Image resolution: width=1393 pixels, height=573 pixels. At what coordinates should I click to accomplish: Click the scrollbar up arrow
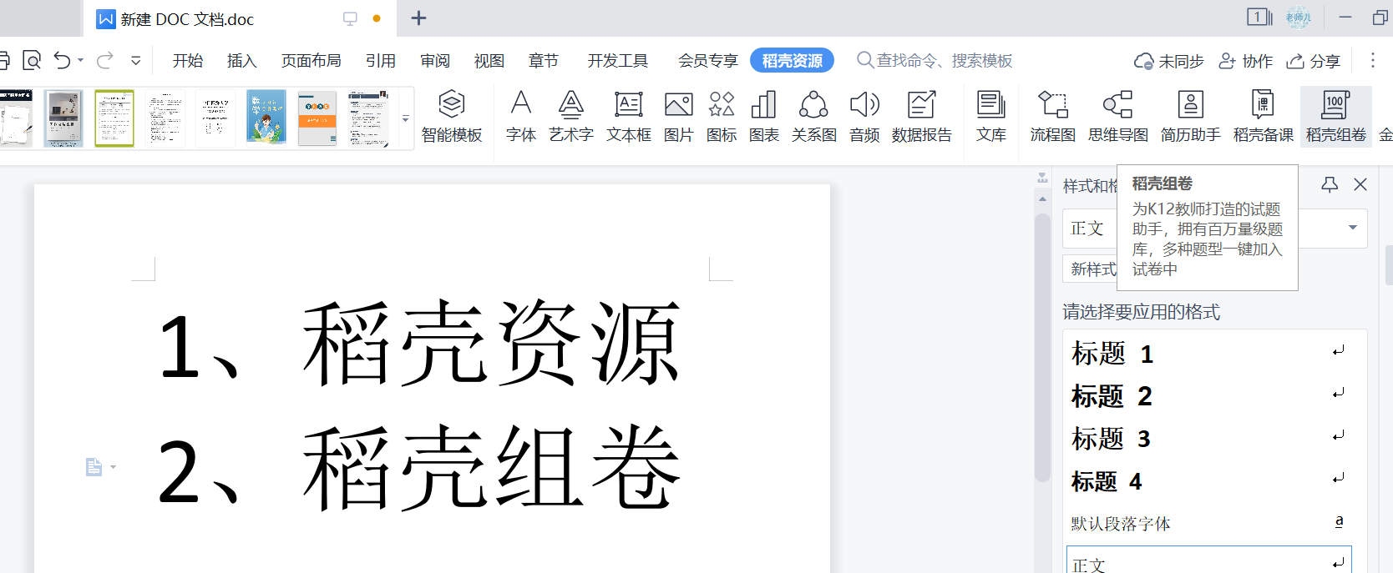(x=1042, y=199)
